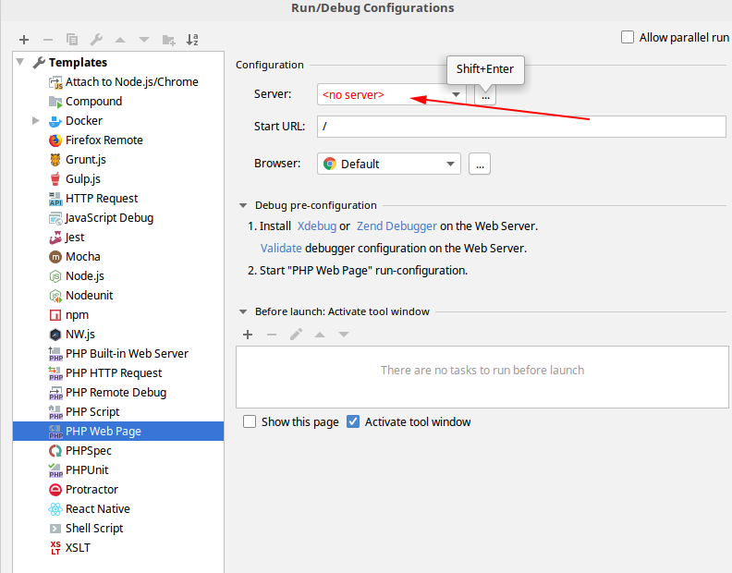
Task: Click the add before-launch task plus icon
Action: (248, 335)
